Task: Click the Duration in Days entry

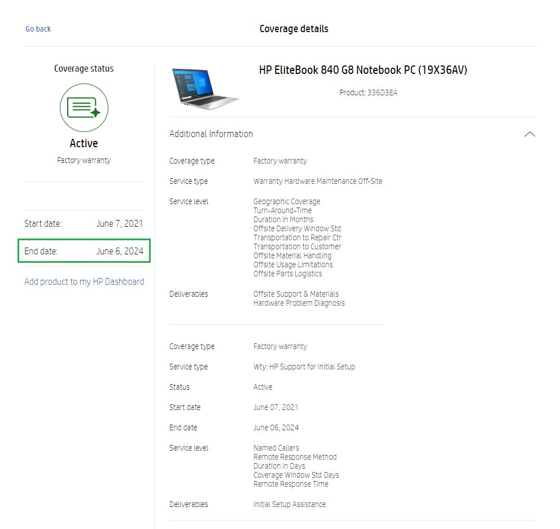Action: (x=279, y=466)
